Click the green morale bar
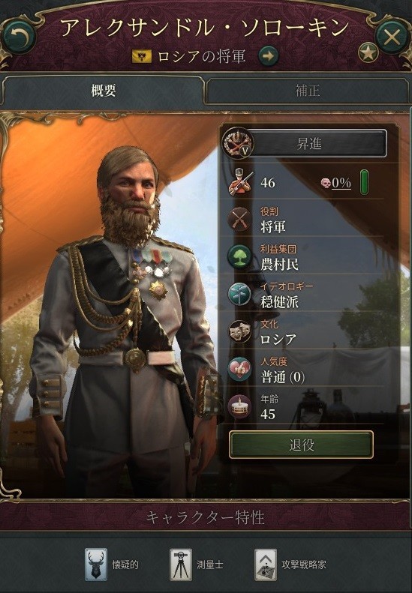Image resolution: width=412 pixels, height=593 pixels. 364,182
